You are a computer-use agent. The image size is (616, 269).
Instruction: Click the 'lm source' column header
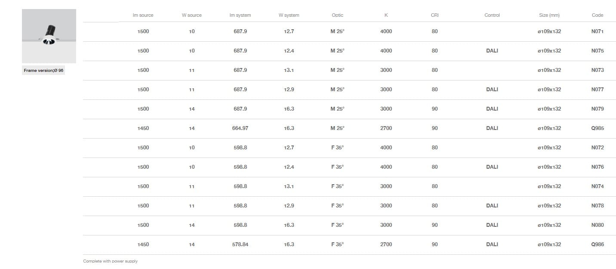point(143,15)
